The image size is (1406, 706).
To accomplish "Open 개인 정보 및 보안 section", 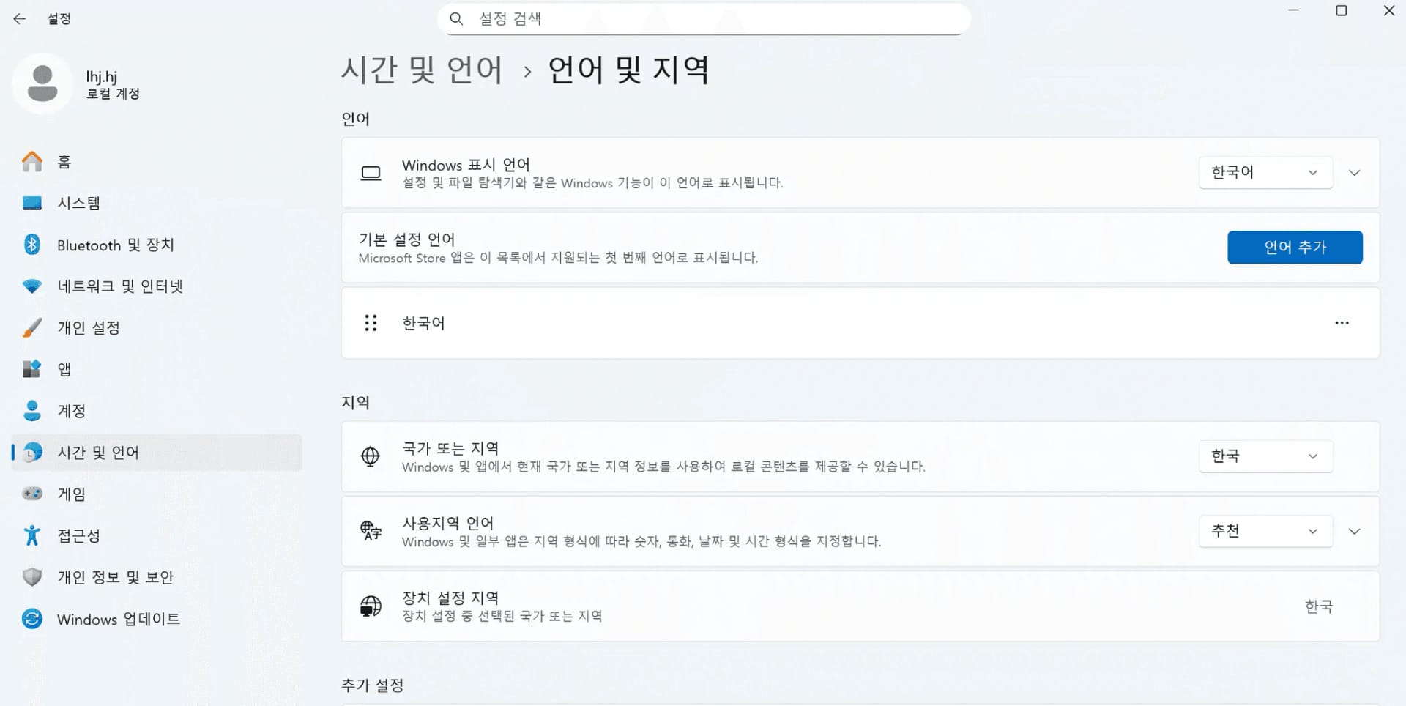I will coord(115,577).
